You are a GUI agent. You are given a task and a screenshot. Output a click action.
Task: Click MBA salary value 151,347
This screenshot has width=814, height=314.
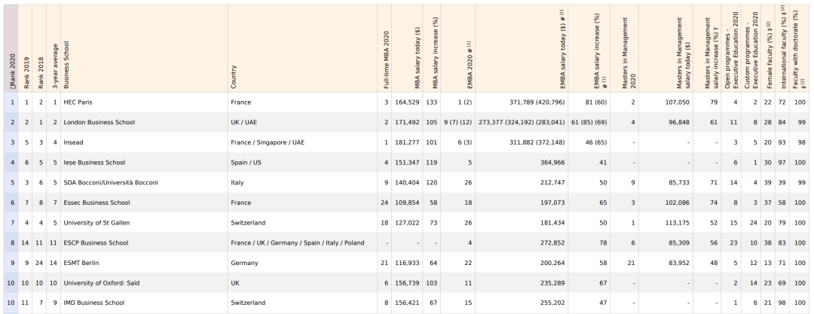[x=408, y=163]
